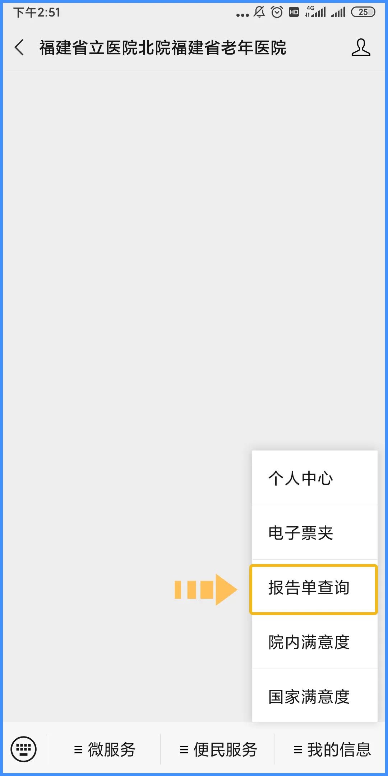Tap the HD status icon

(x=294, y=12)
